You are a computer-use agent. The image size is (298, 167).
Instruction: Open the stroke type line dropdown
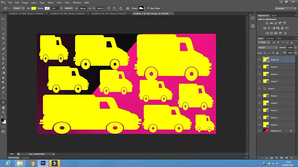tap(69, 8)
